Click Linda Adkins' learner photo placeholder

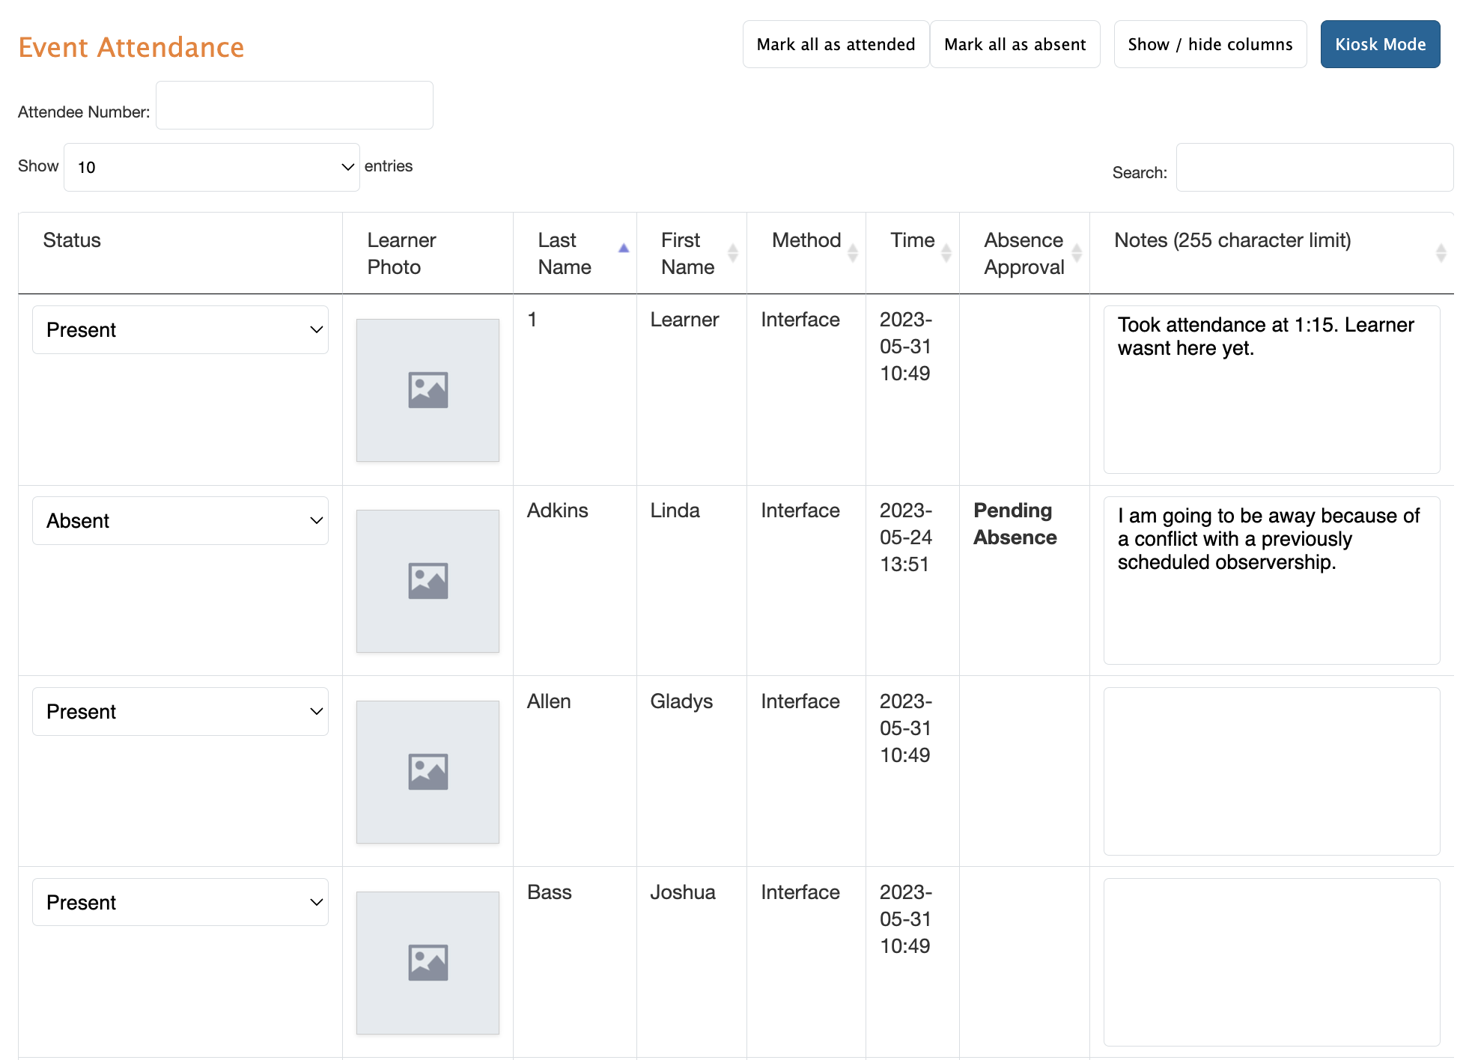point(428,581)
